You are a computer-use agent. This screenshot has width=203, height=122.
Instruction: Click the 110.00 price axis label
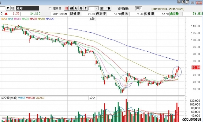195,26
